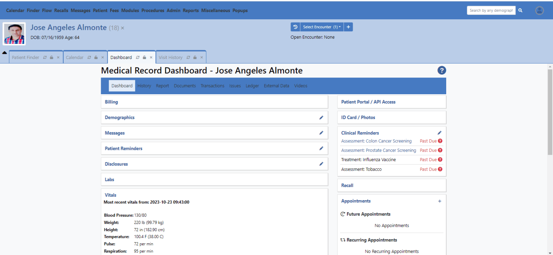The image size is (553, 255).
Task: Create new encounter with the plus icon
Action: [x=348, y=27]
